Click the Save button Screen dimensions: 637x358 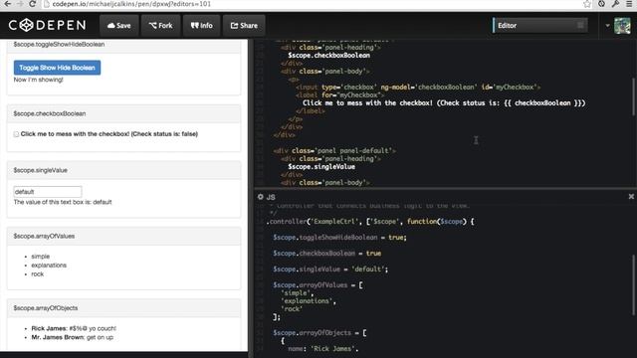tap(119, 26)
